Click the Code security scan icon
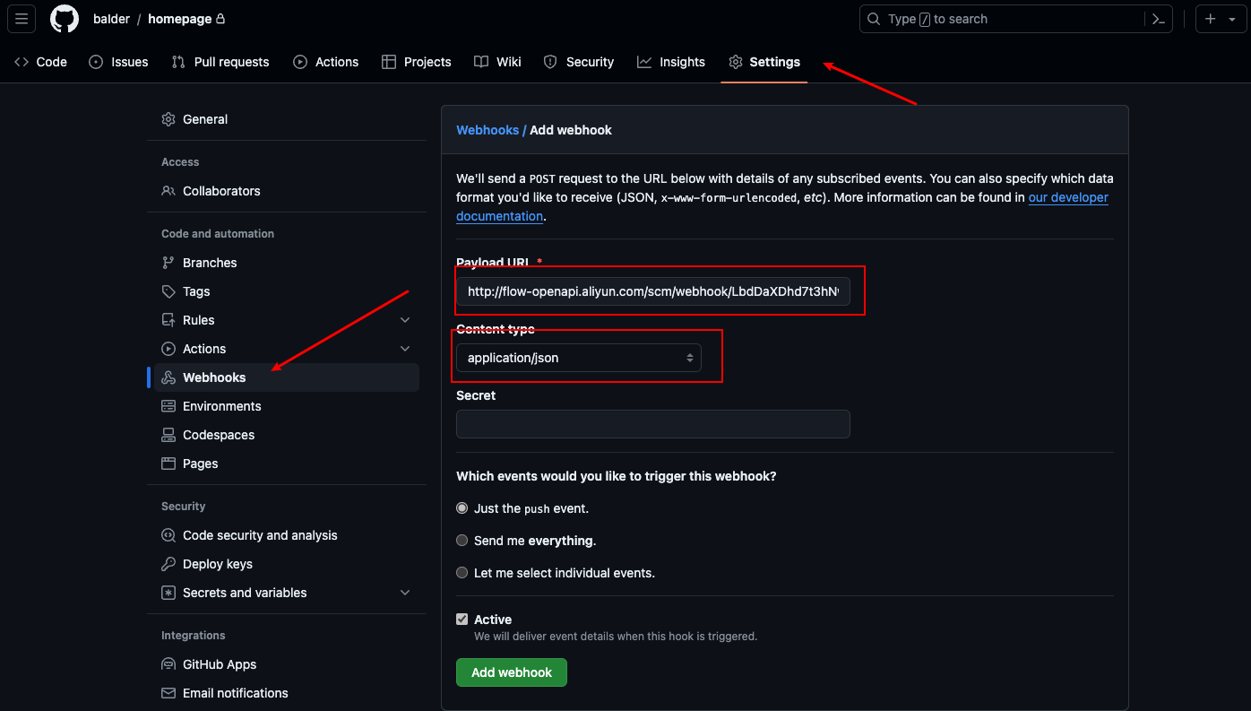 click(x=168, y=535)
